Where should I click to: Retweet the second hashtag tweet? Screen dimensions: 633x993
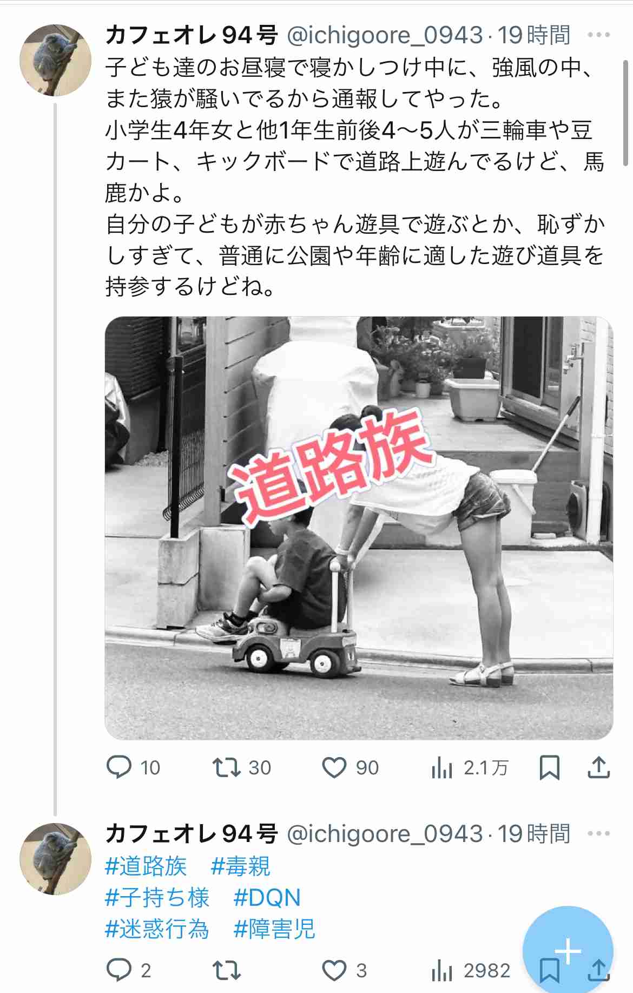226,970
